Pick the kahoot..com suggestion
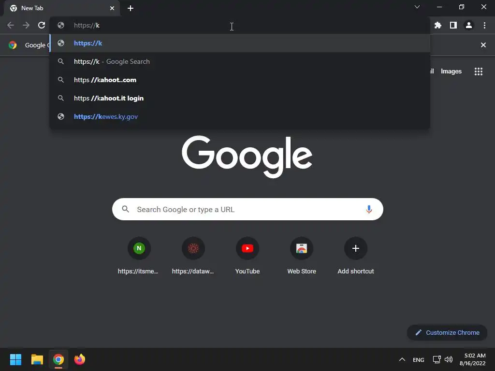The image size is (495, 371). click(240, 80)
